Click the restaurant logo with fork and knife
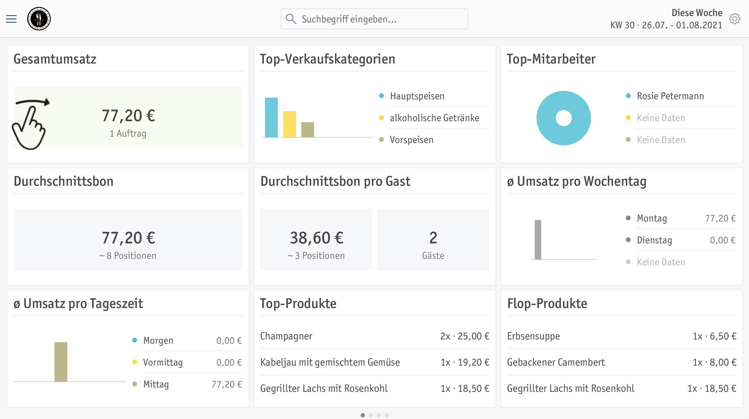The width and height of the screenshot is (749, 419). click(x=39, y=19)
